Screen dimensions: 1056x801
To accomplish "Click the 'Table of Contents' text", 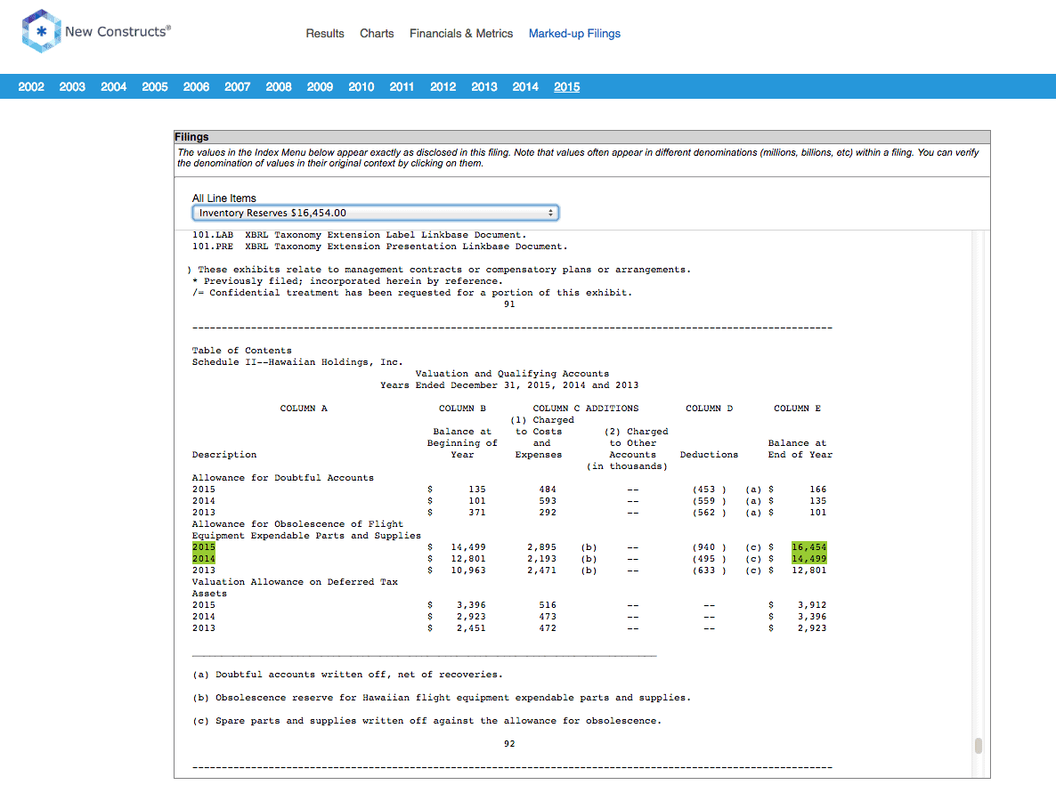I will [242, 351].
